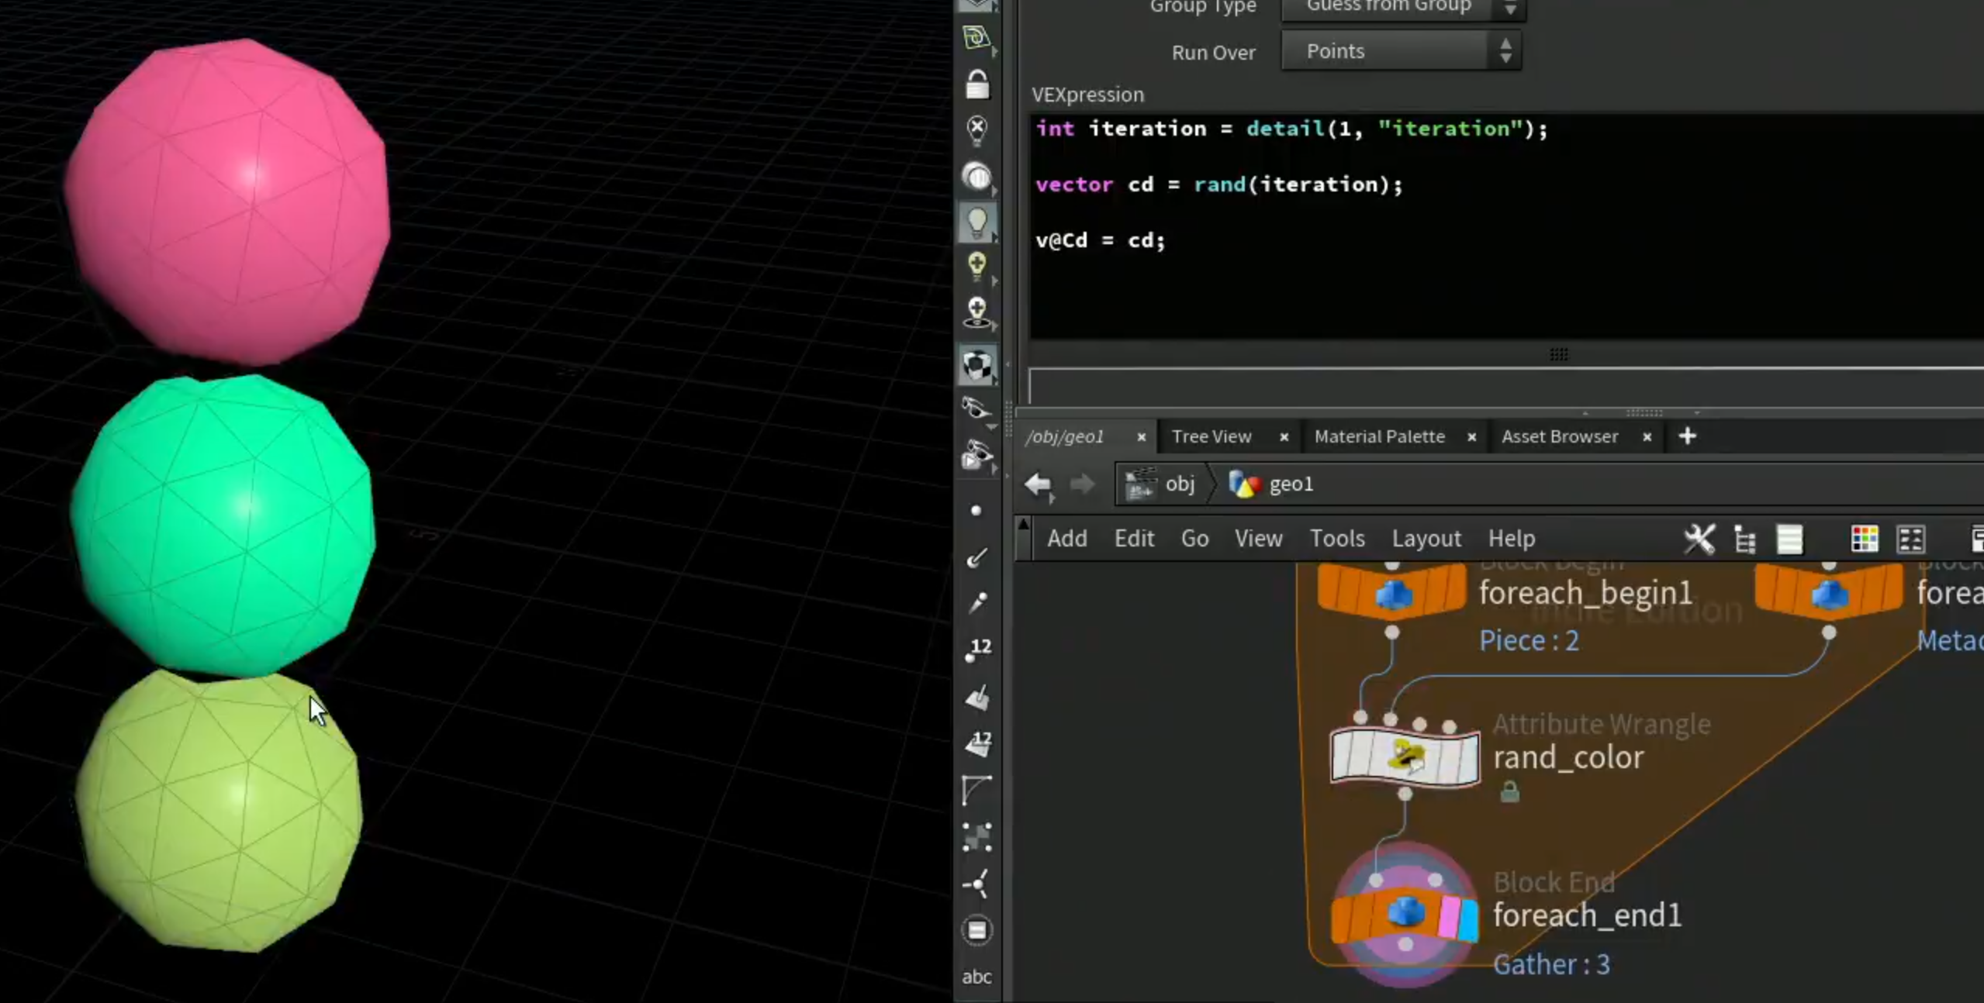This screenshot has height=1003, width=1984.
Task: Go back with the left arrow
Action: (1038, 484)
